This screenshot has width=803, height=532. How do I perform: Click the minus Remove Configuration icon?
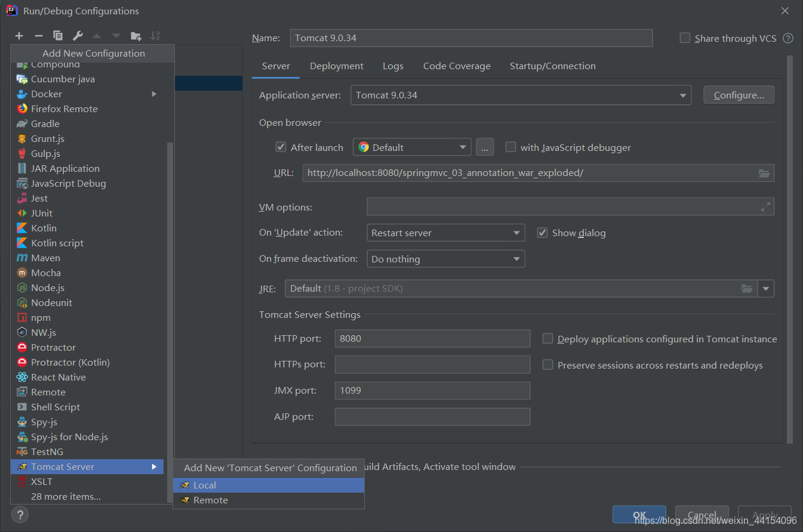tap(38, 36)
